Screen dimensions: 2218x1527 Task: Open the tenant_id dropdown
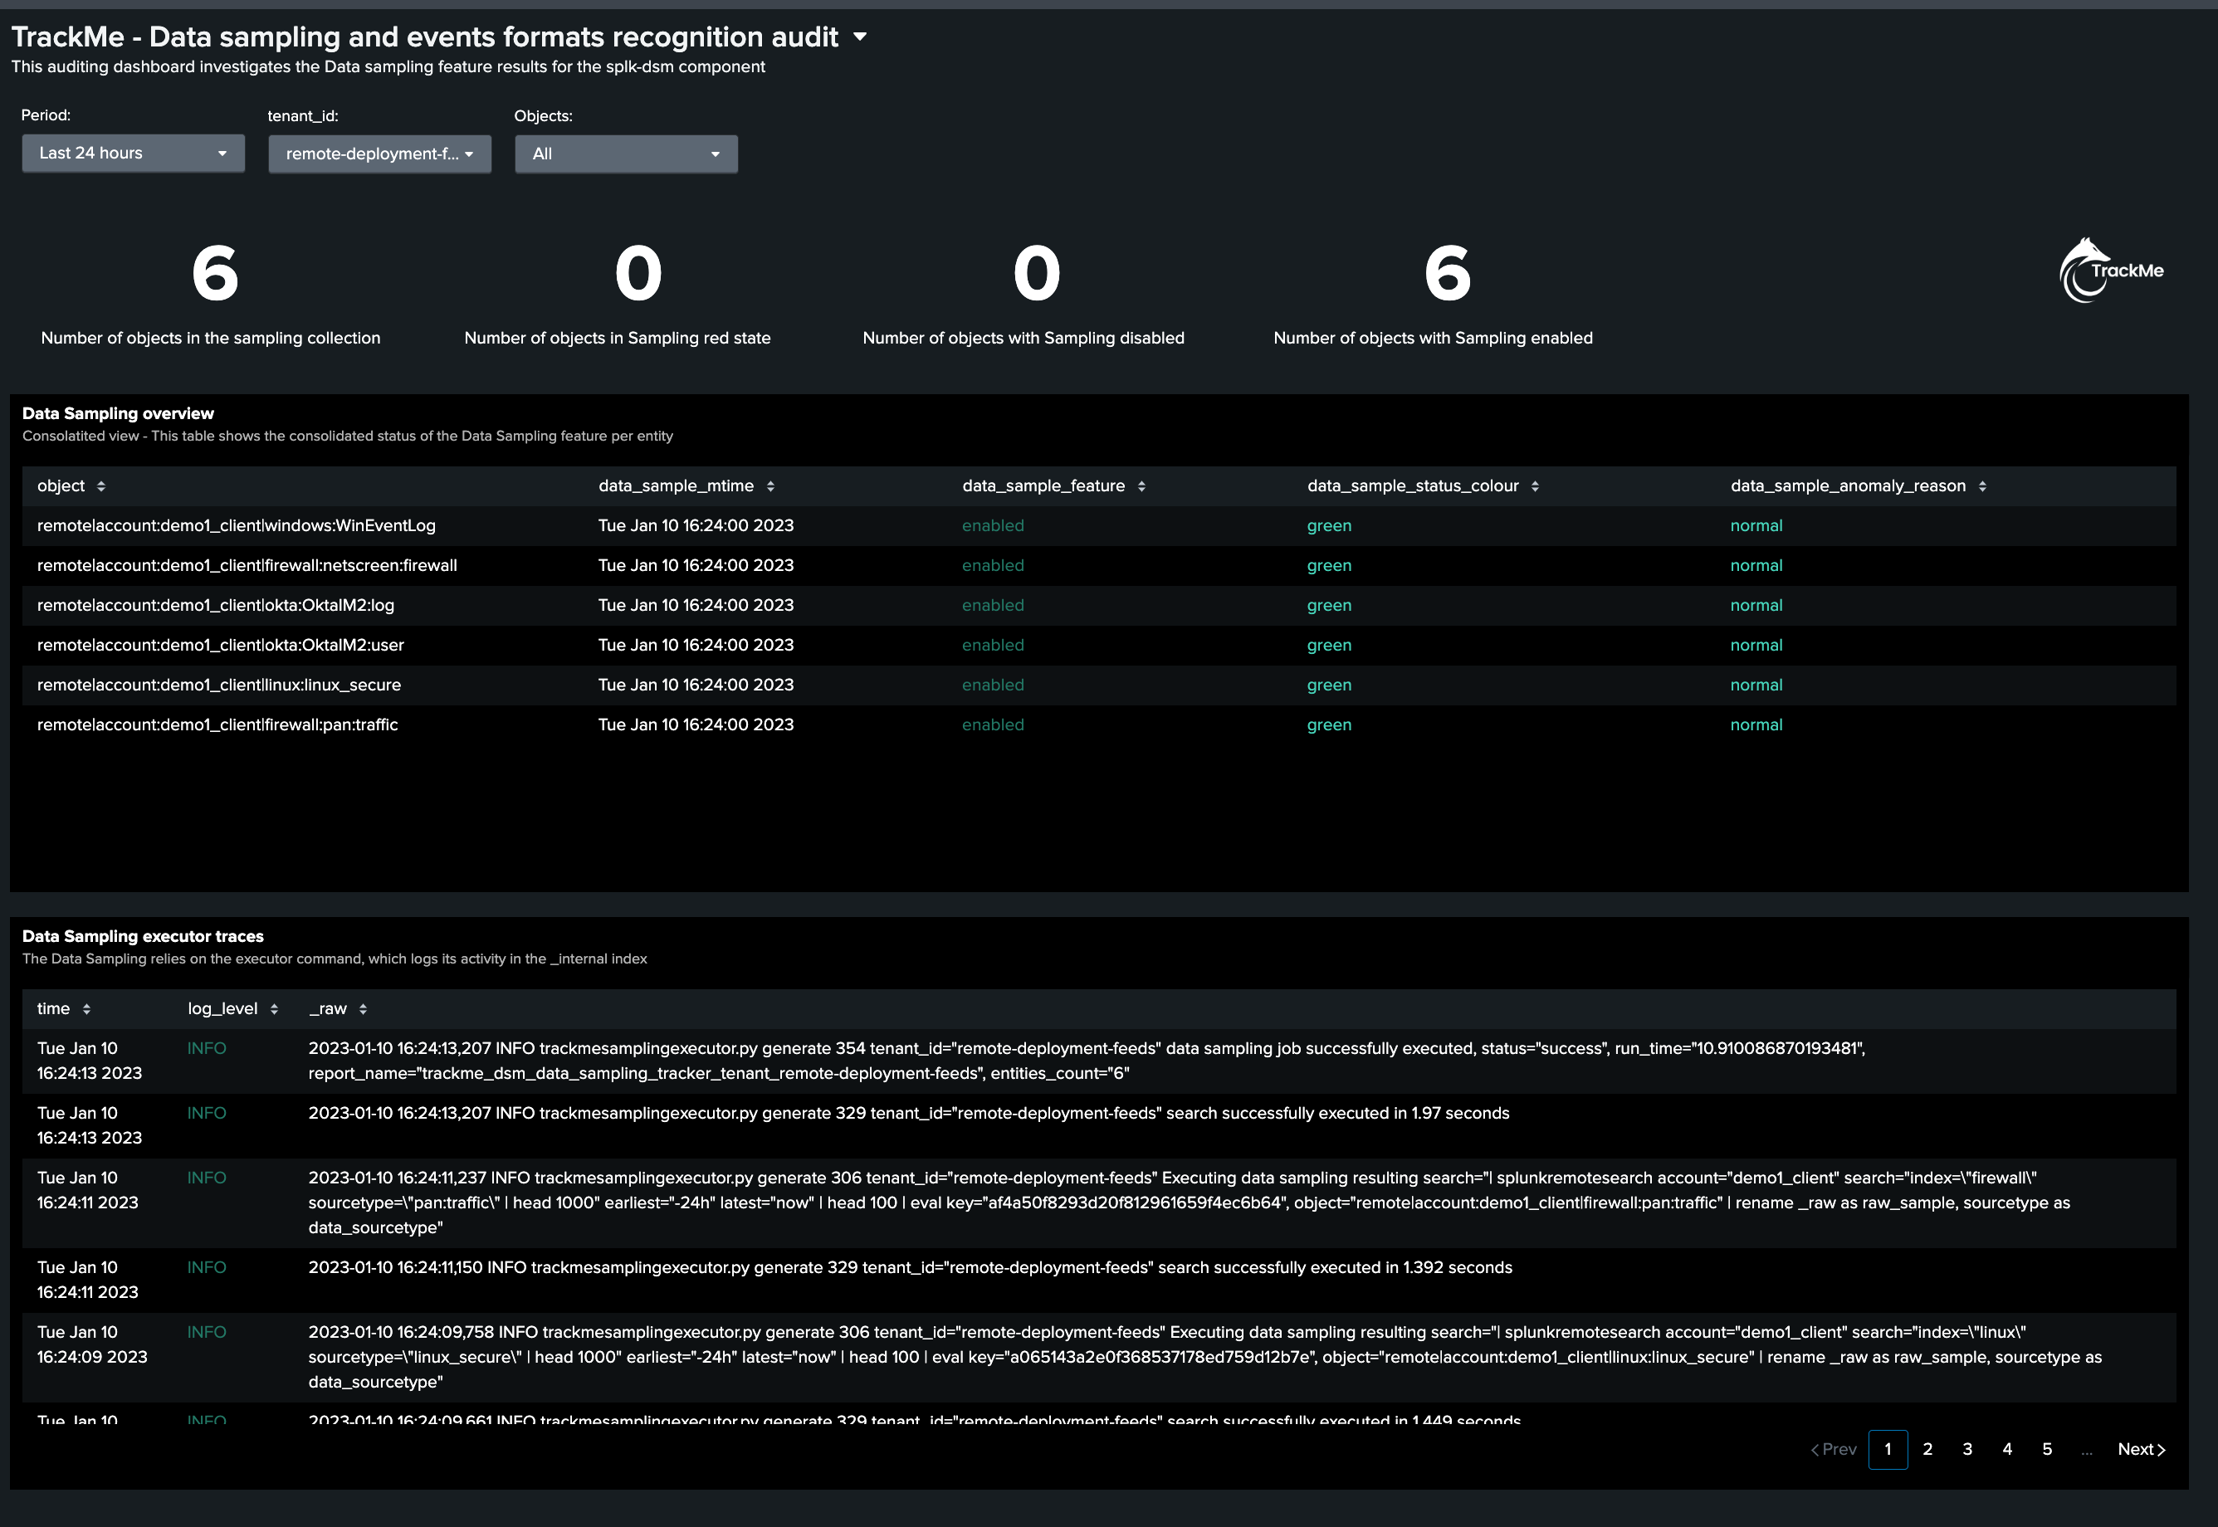(x=380, y=154)
